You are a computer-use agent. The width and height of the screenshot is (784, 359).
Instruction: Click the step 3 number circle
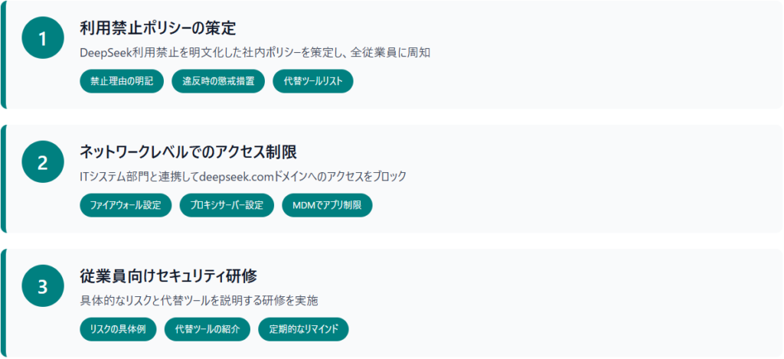pyautogui.click(x=42, y=286)
